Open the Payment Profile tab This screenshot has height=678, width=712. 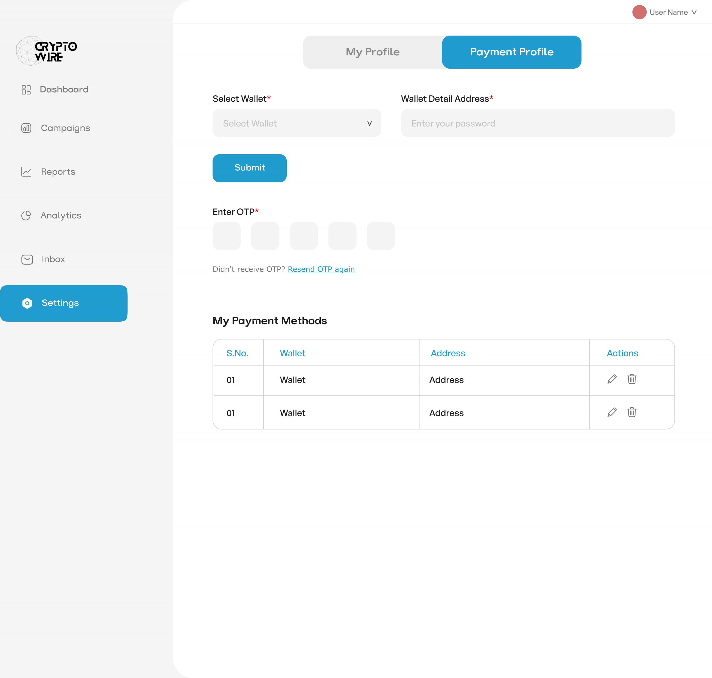(x=511, y=52)
